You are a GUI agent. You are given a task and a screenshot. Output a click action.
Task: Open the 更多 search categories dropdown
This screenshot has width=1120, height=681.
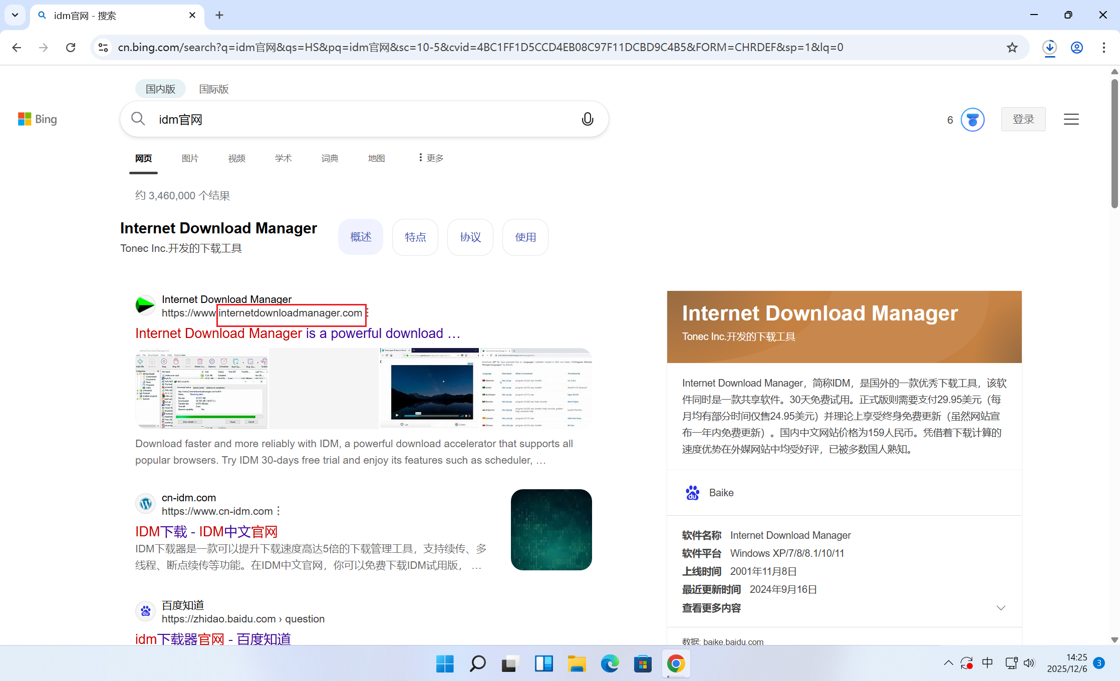(431, 158)
